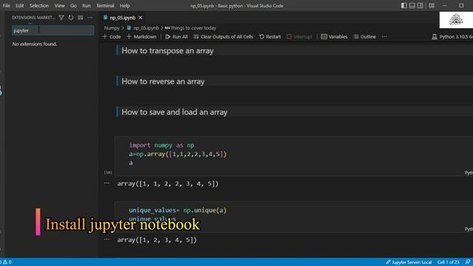Filter extensions with the funnel icon
The width and height of the screenshot is (473, 266).
coord(61,18)
